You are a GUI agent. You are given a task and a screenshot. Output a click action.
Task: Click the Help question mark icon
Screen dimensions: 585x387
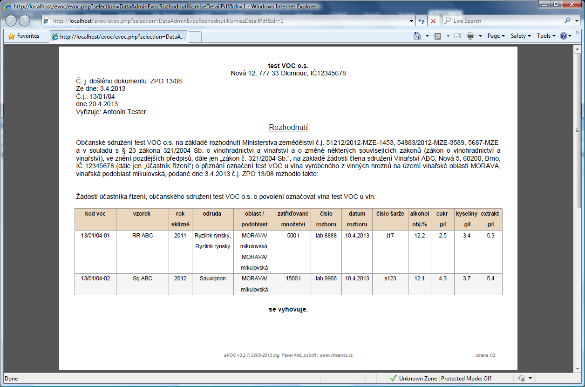click(563, 36)
